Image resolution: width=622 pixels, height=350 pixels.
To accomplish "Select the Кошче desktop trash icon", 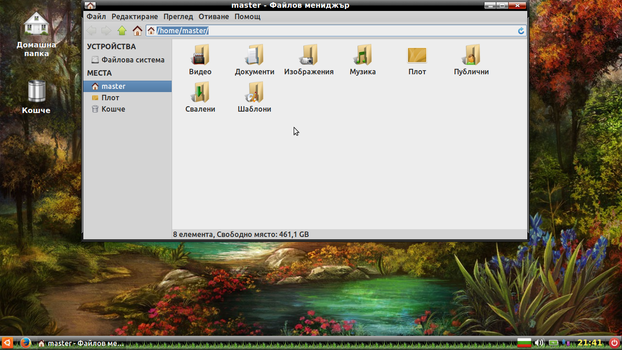I will [x=36, y=97].
